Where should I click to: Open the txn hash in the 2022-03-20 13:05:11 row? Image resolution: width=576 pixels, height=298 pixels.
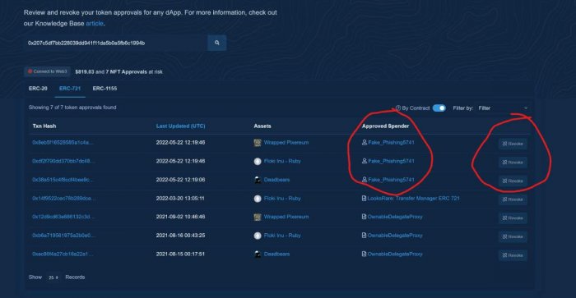click(63, 199)
